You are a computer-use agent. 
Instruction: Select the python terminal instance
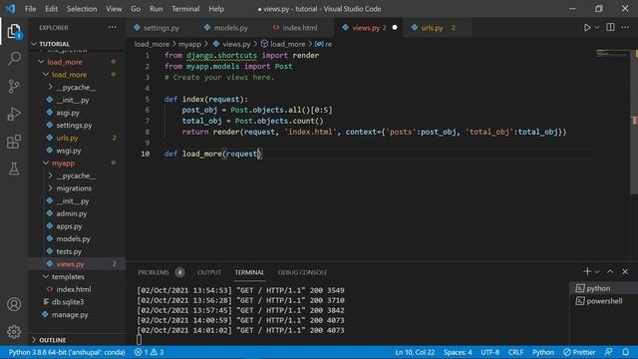(604, 288)
